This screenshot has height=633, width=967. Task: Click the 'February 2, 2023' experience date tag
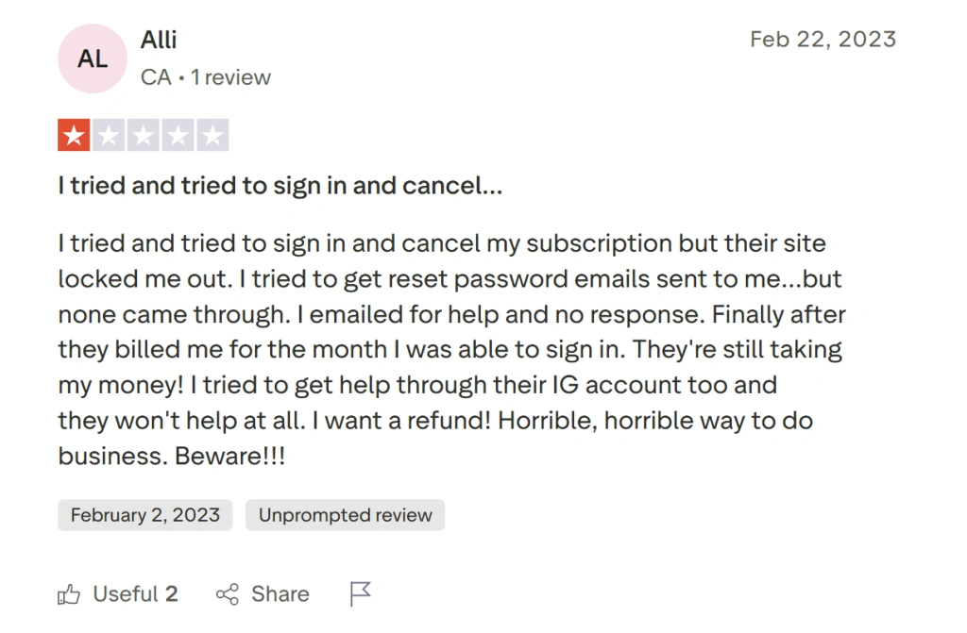tap(144, 515)
